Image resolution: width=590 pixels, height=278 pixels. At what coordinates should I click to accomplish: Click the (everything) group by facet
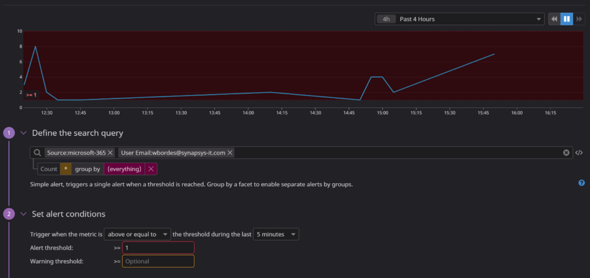click(124, 169)
